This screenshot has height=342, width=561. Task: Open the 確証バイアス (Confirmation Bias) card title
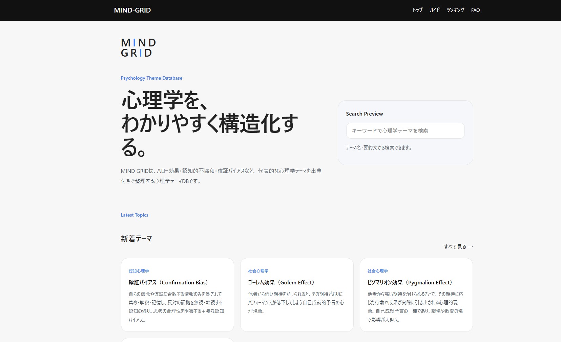169,282
